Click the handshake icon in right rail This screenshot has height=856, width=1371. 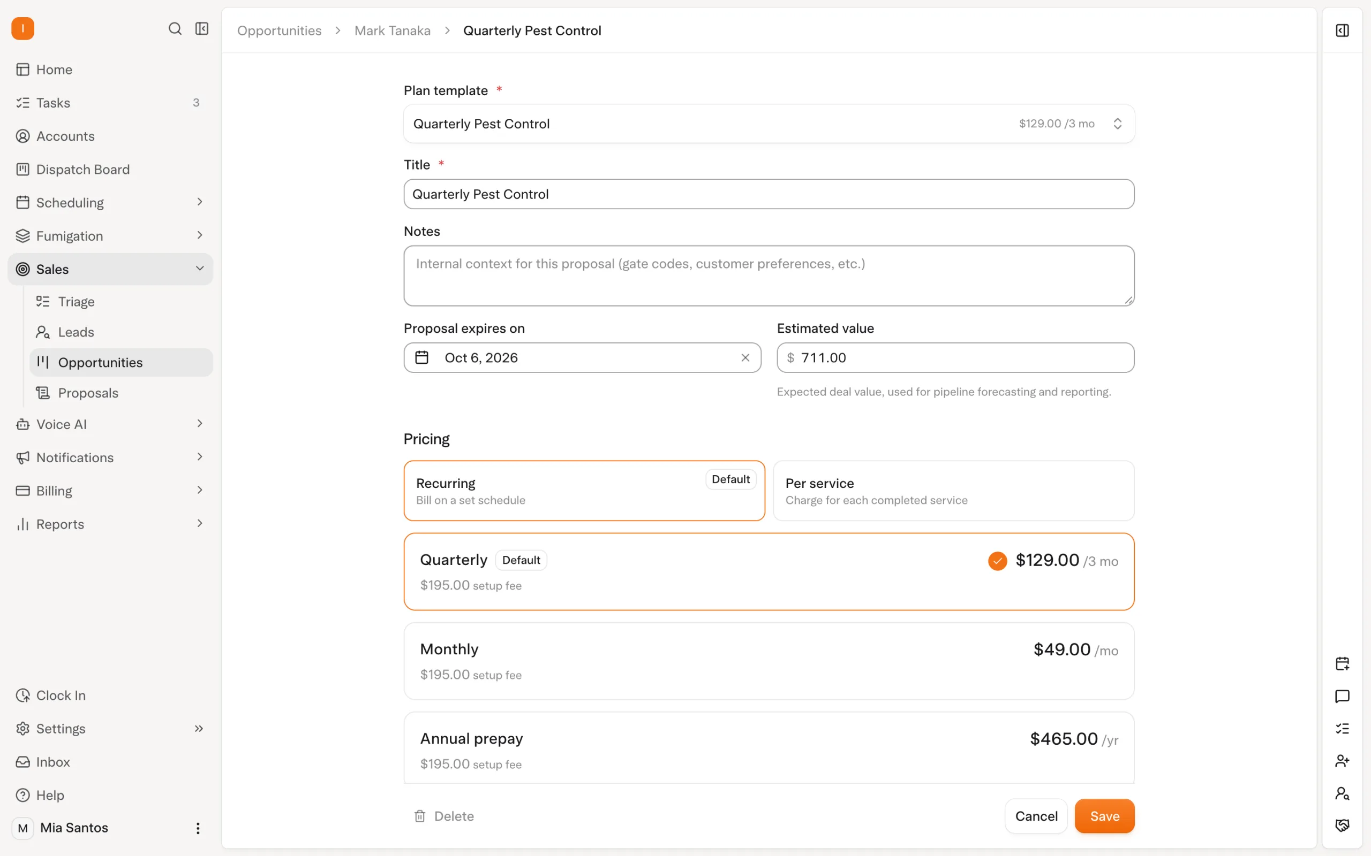point(1342,826)
